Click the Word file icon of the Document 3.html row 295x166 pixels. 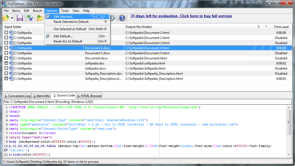(x=11, y=43)
